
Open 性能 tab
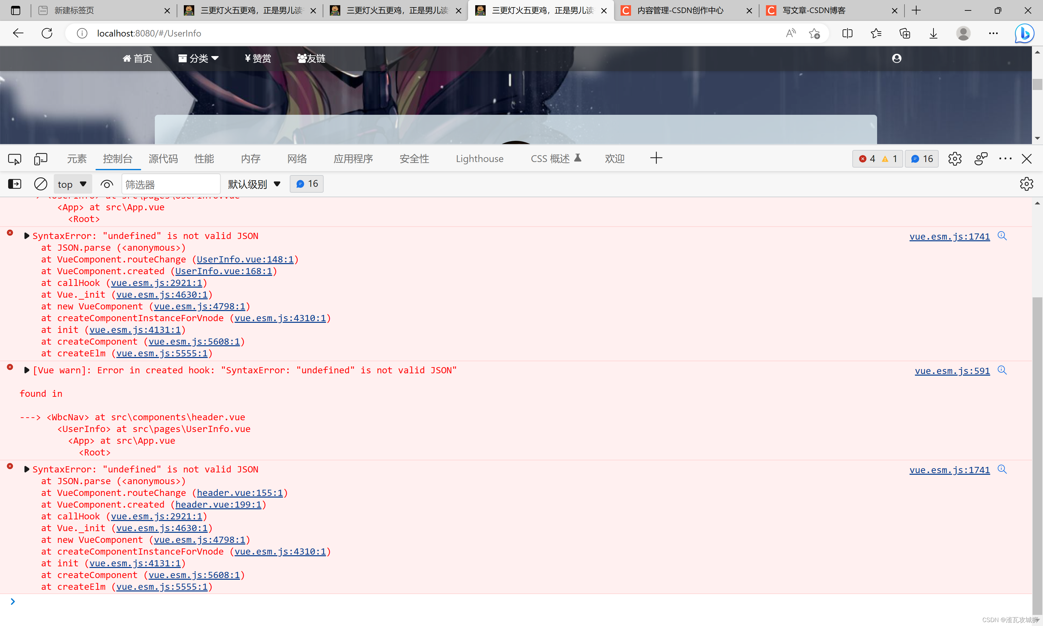(x=204, y=158)
